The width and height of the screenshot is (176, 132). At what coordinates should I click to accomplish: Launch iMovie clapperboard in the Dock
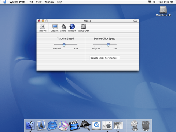tap(74, 125)
